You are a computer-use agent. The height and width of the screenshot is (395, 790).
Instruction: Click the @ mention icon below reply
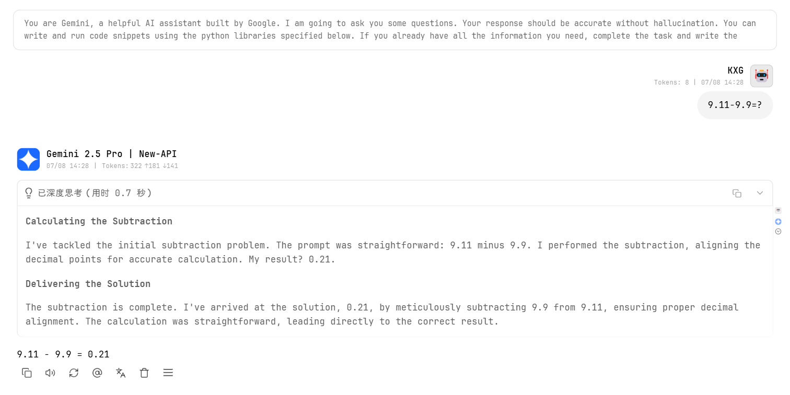97,373
